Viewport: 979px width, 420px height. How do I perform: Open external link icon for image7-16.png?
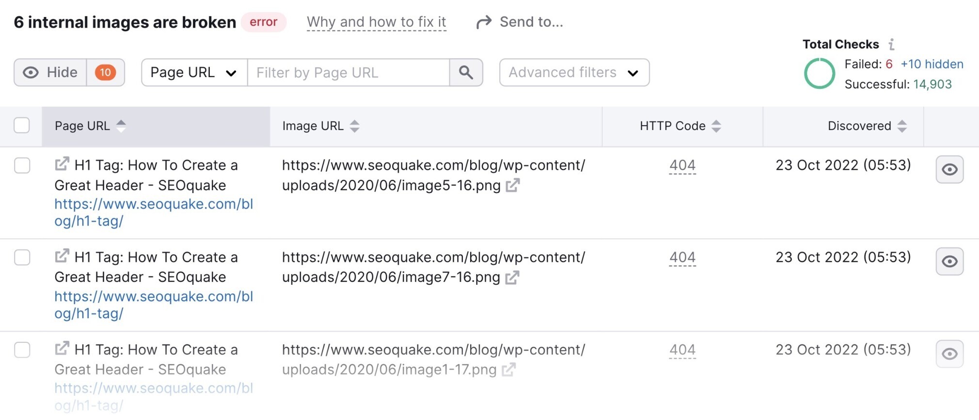[512, 277]
